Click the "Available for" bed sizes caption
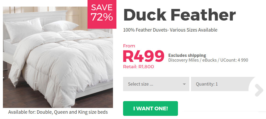 pos(58,112)
